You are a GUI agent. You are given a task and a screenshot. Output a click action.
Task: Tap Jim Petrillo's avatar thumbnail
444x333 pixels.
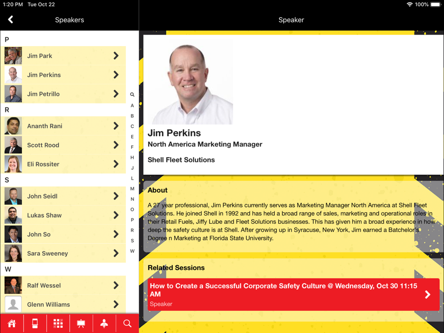click(x=13, y=94)
